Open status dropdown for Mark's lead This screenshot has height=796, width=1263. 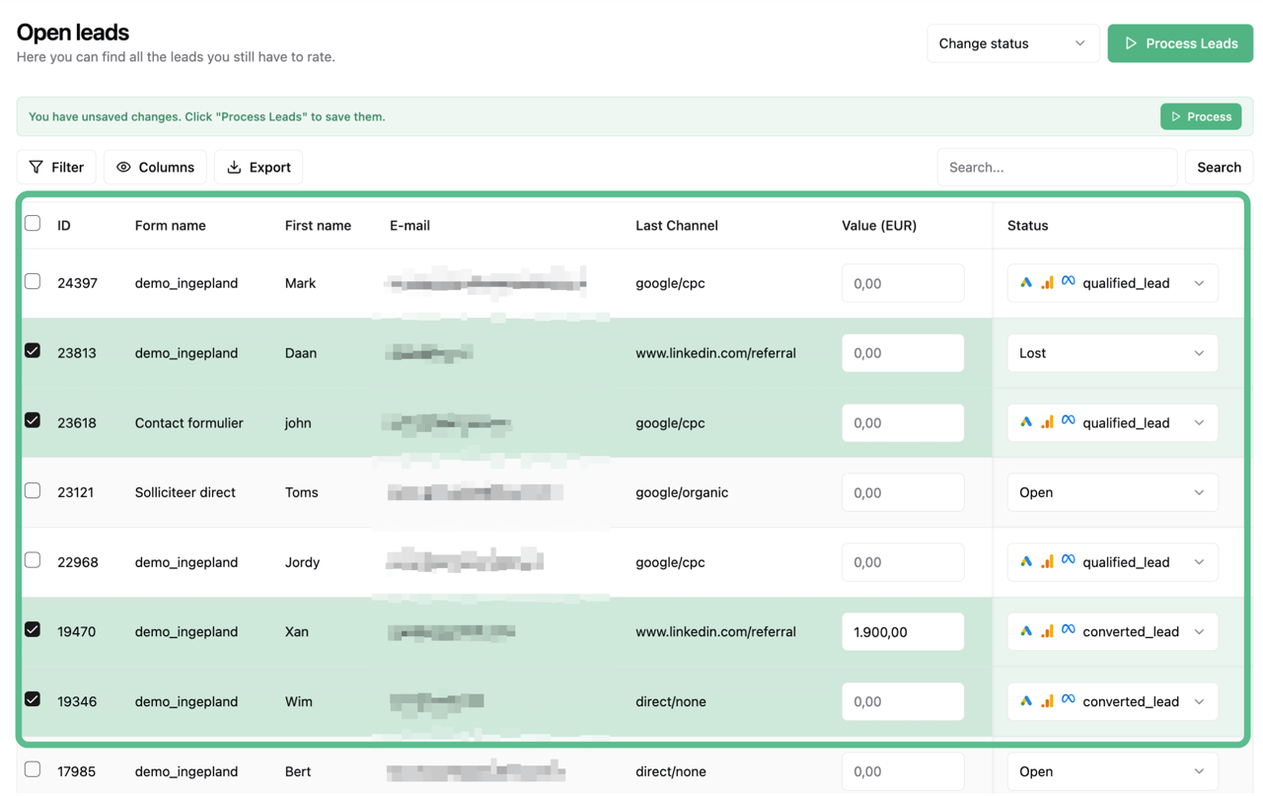[1112, 283]
